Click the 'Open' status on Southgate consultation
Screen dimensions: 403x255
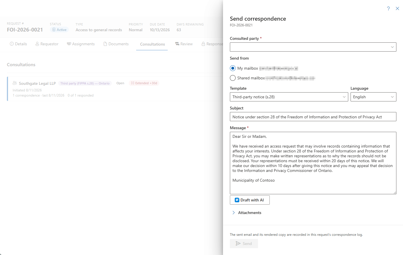tap(120, 83)
